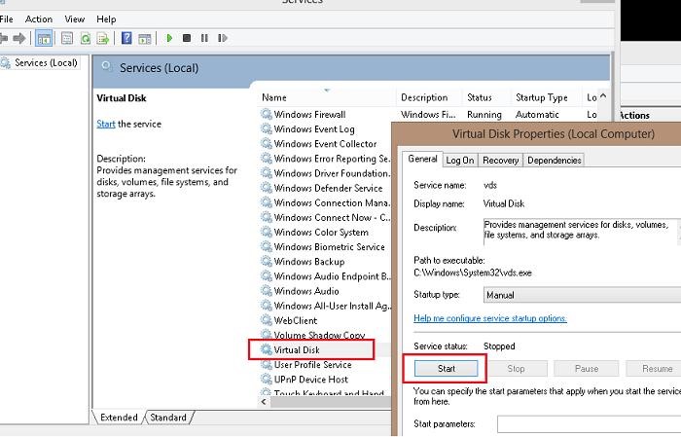681x437 pixels.
Task: Open the Action menu
Action: [x=39, y=18]
